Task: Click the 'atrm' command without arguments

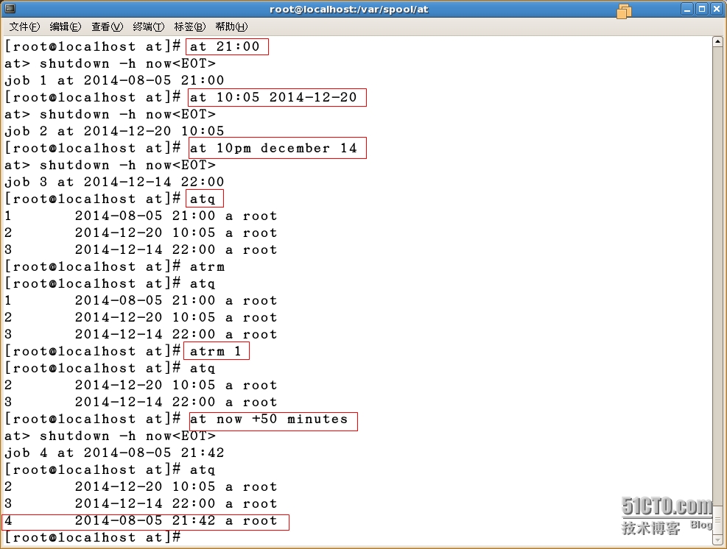Action: pyautogui.click(x=207, y=267)
